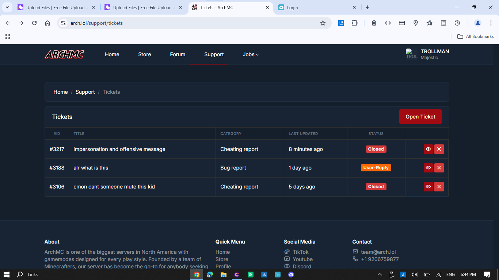Image resolution: width=499 pixels, height=280 pixels.
Task: Open a new browser tab
Action: pos(367,7)
